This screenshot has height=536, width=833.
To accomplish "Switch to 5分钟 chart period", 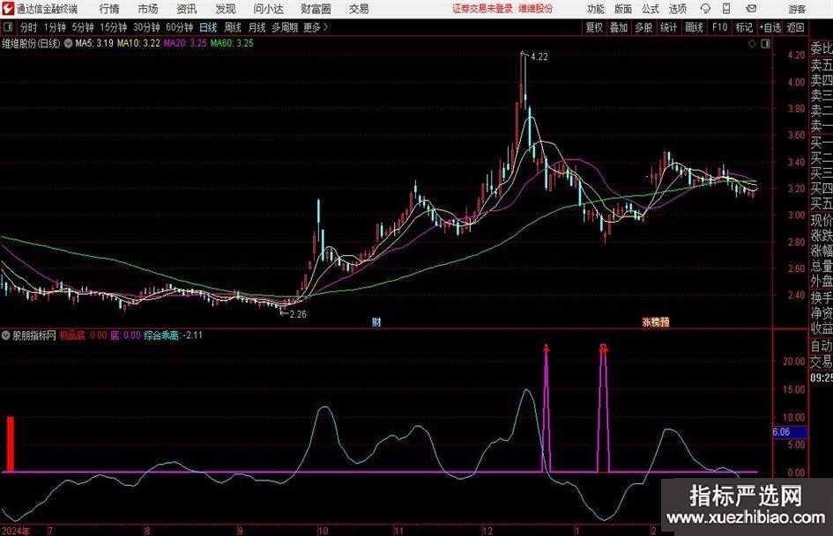I will tap(83, 27).
